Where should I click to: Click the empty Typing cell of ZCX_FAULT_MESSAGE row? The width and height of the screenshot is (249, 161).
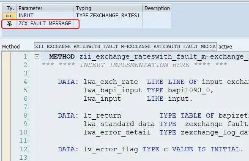(108, 24)
